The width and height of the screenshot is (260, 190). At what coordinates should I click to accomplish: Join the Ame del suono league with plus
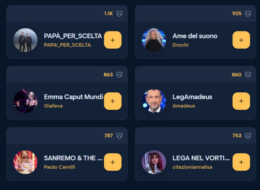coord(241,40)
